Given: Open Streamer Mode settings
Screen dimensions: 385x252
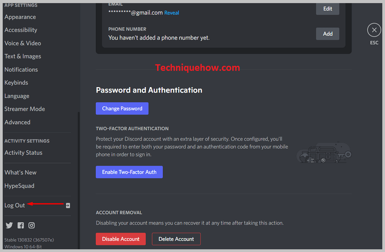Looking at the screenshot, I should tap(24, 109).
